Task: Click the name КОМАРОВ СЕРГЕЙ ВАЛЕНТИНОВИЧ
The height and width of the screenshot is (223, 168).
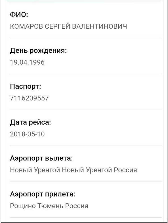Action: point(68,26)
